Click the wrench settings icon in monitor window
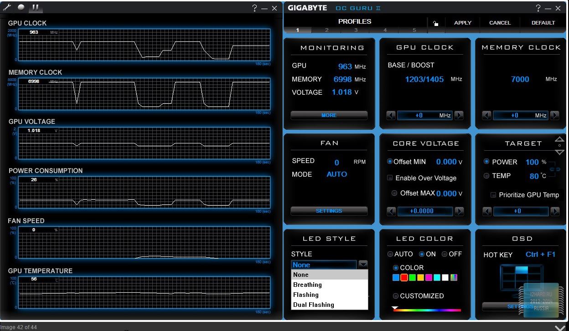The width and height of the screenshot is (569, 331). [x=7, y=7]
